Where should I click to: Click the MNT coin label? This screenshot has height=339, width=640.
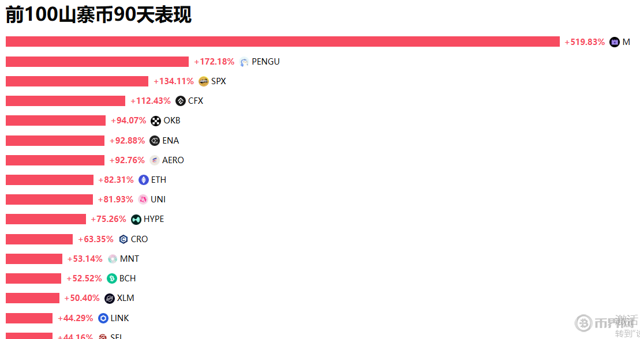pos(129,259)
